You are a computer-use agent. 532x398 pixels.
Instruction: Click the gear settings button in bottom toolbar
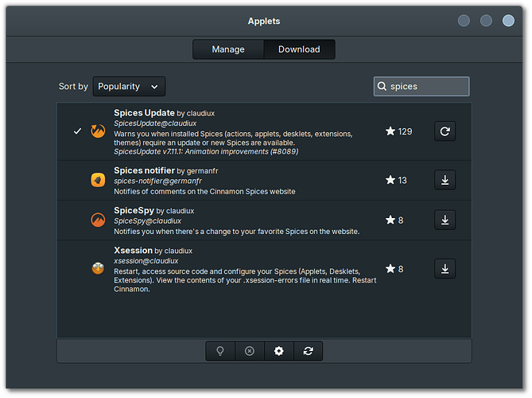[279, 351]
